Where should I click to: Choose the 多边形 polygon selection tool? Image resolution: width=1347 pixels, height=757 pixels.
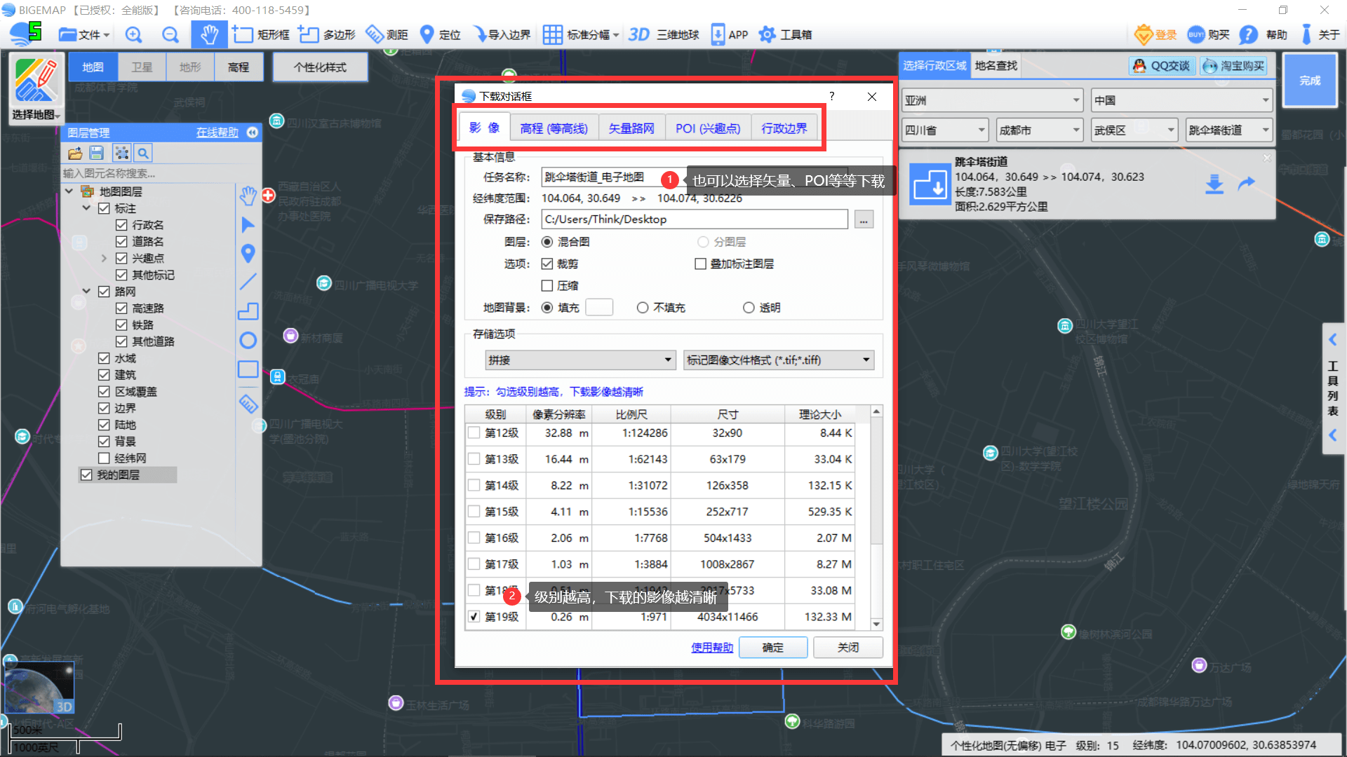[327, 34]
